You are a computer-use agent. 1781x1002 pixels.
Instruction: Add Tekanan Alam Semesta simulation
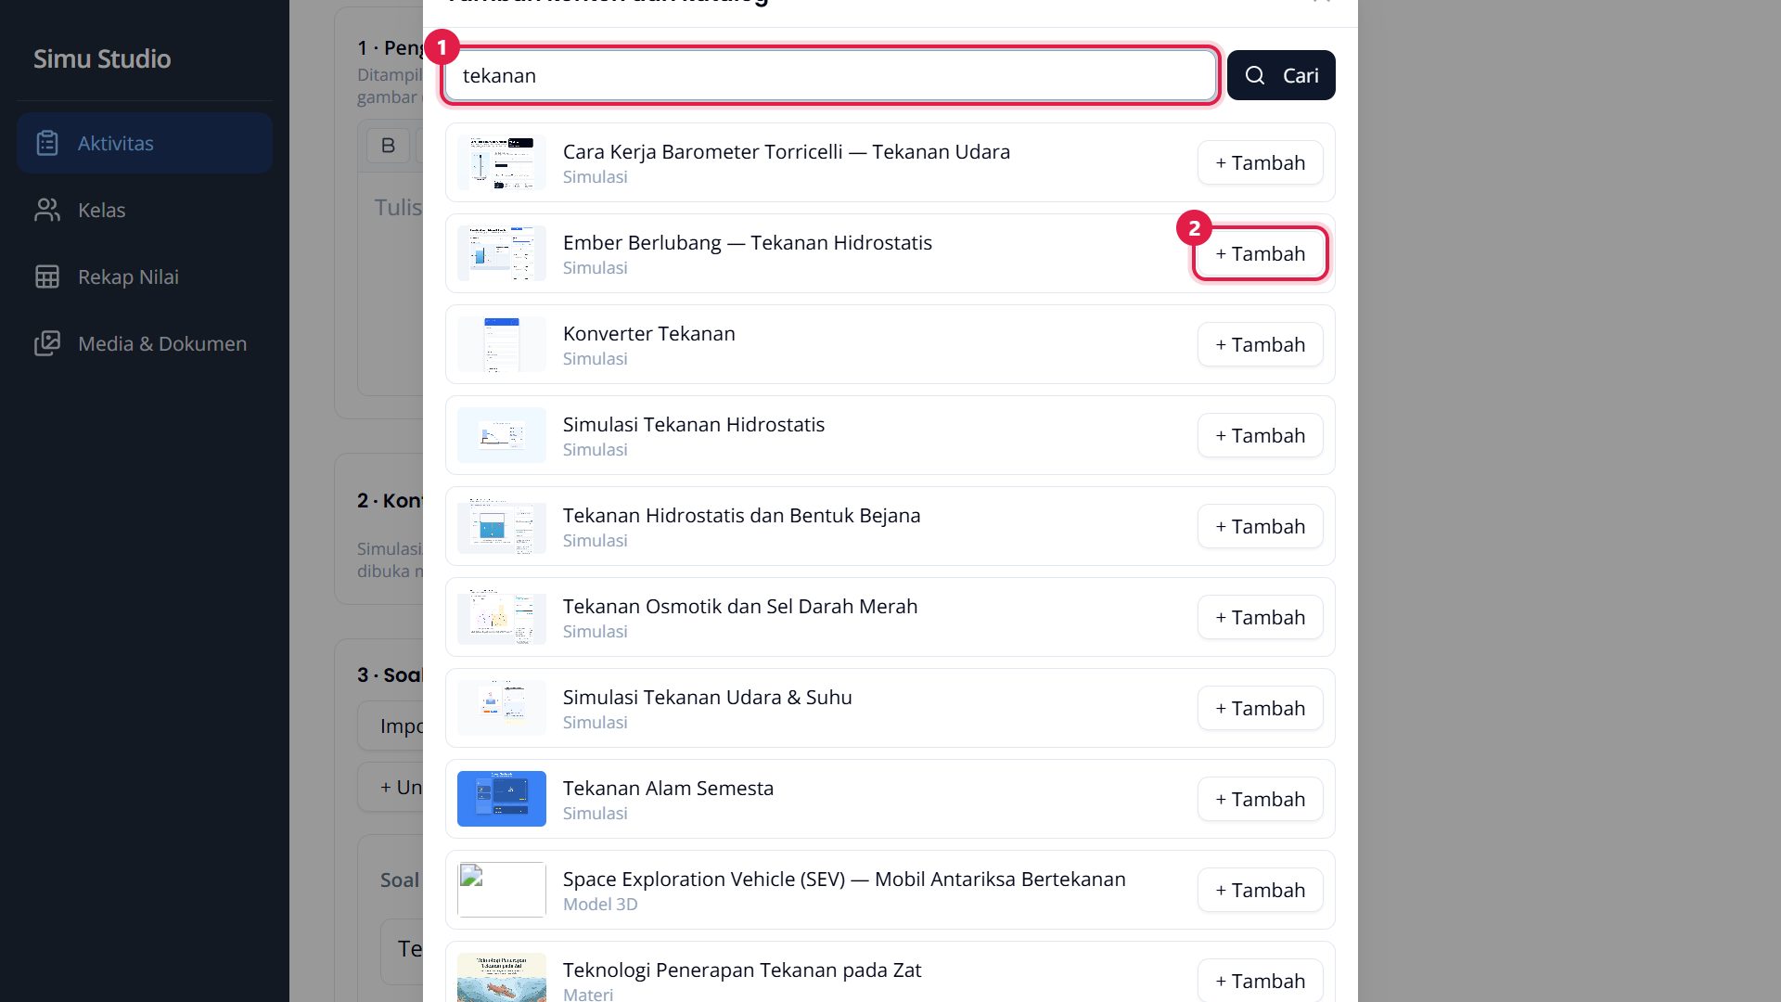point(1260,799)
